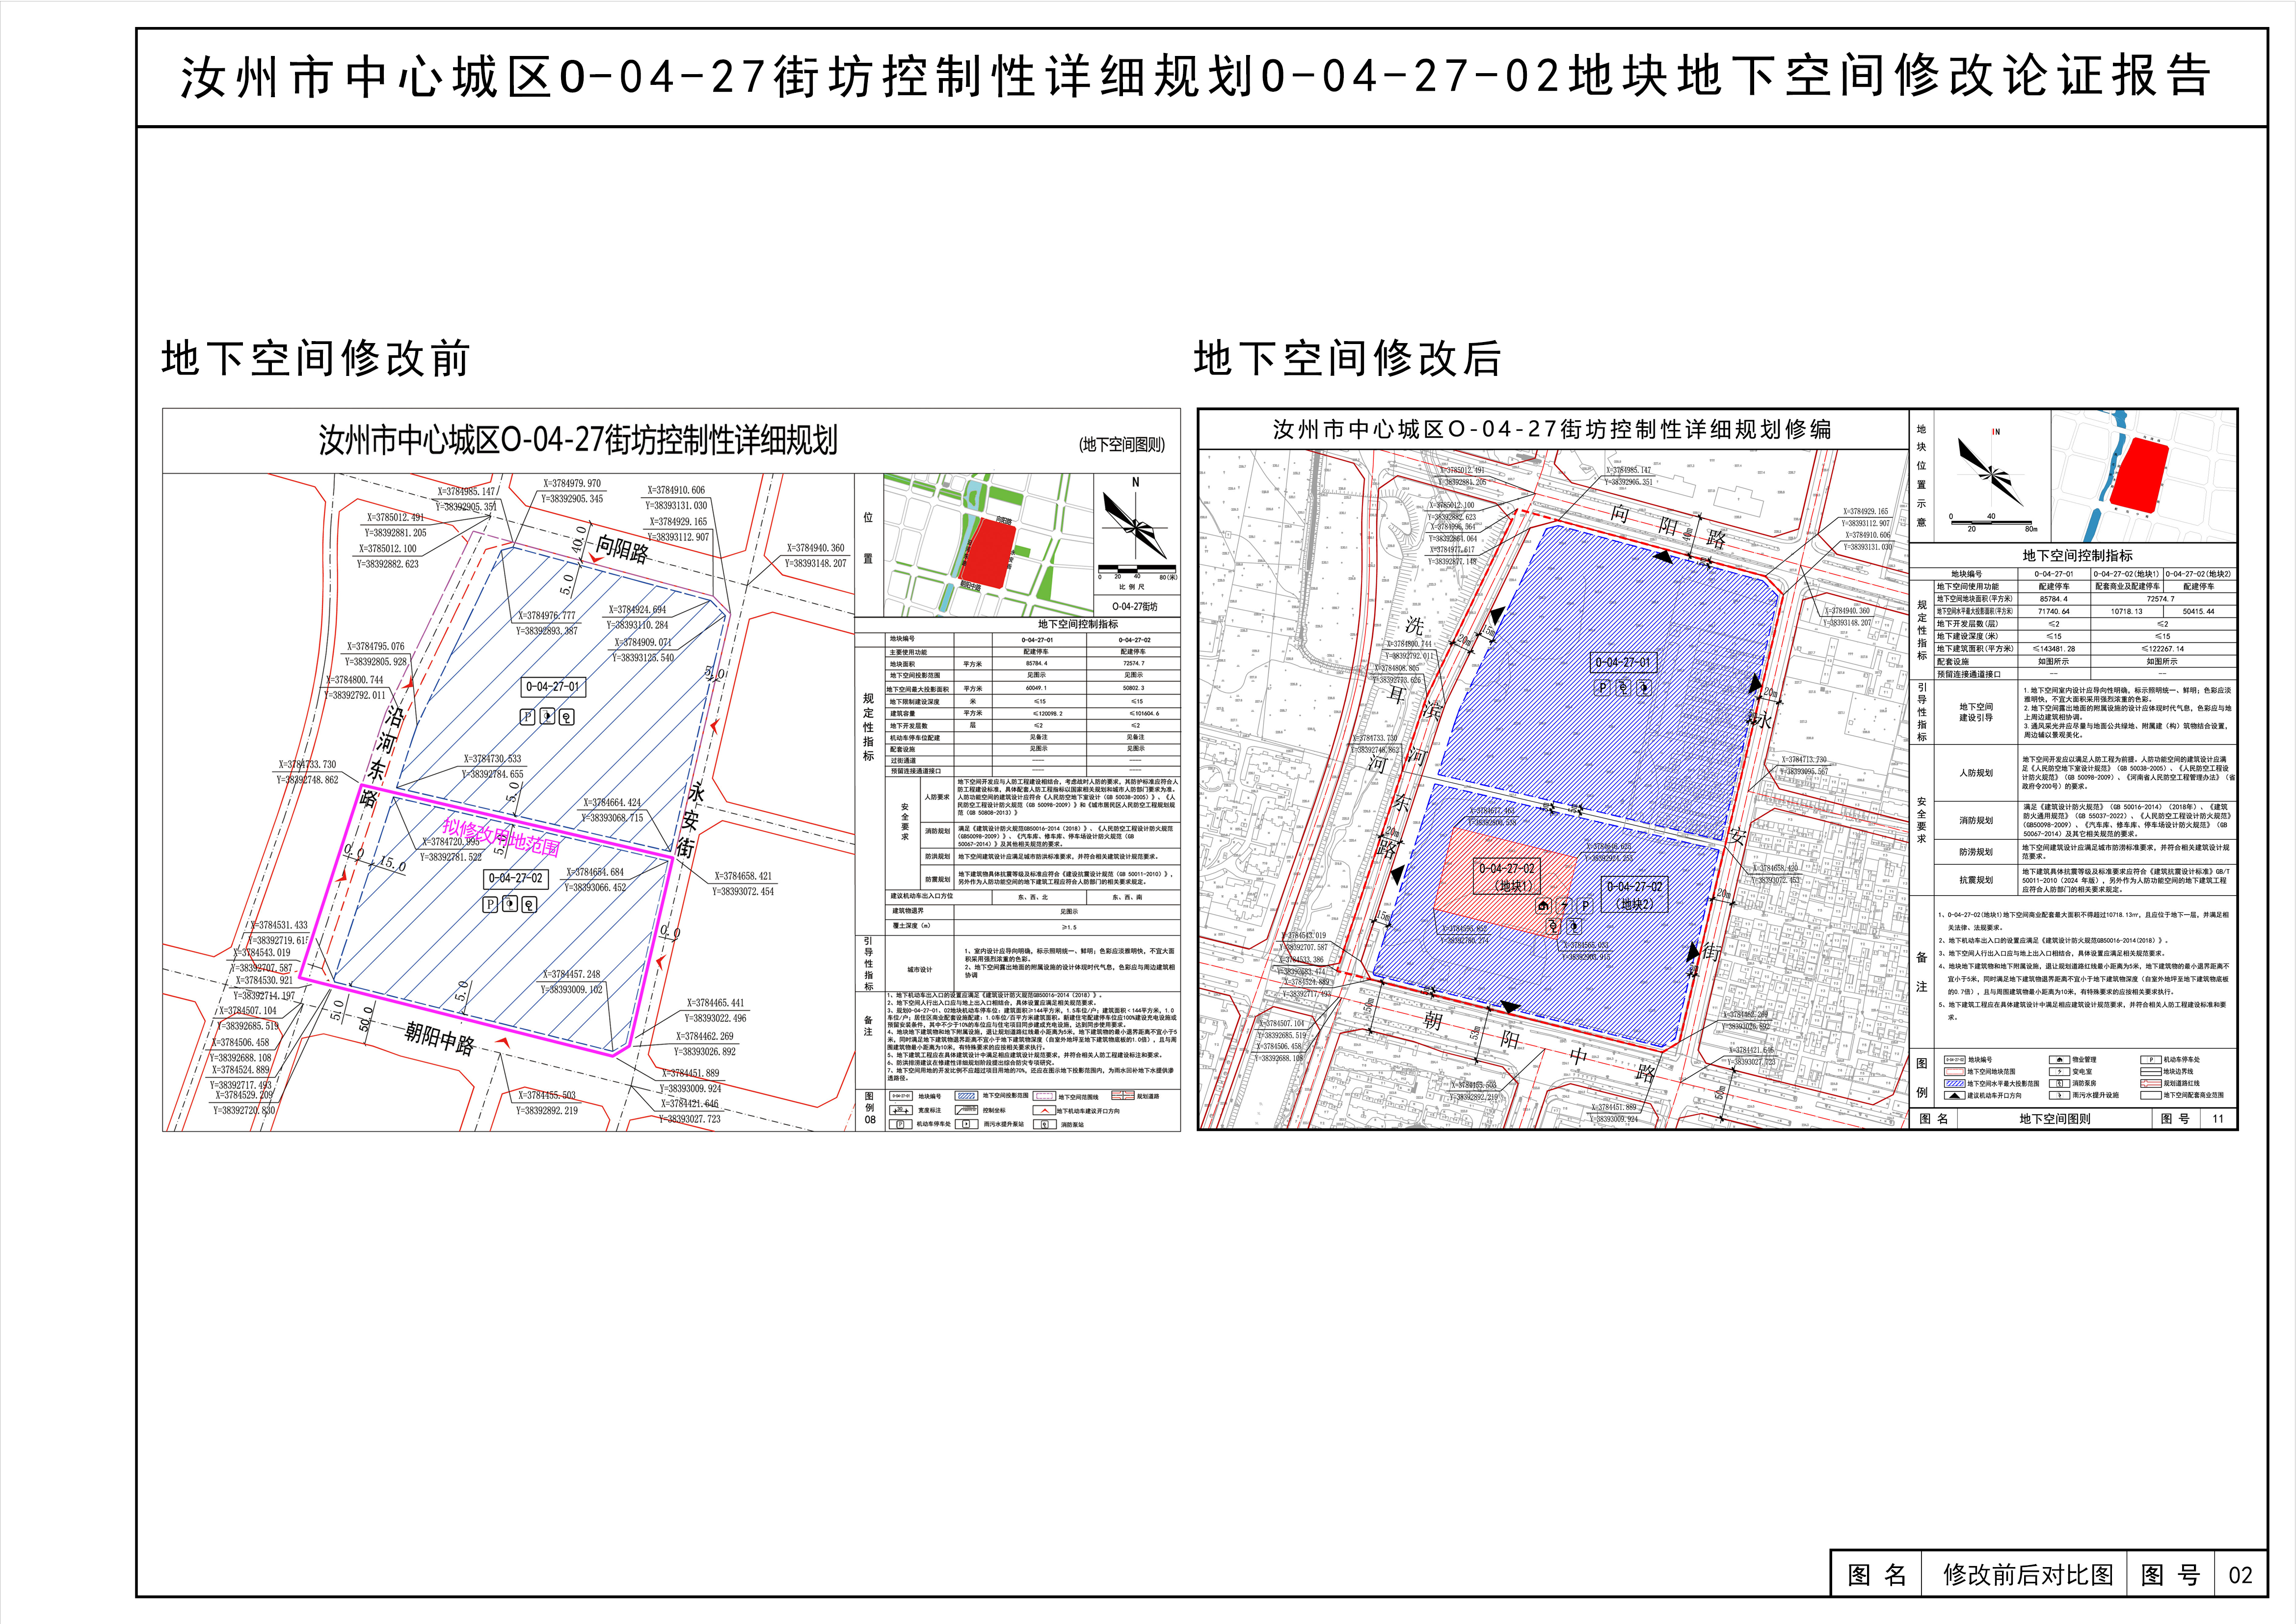Click the 图例 08 label in left plan legend
This screenshot has width=2296, height=1624.
click(869, 1108)
